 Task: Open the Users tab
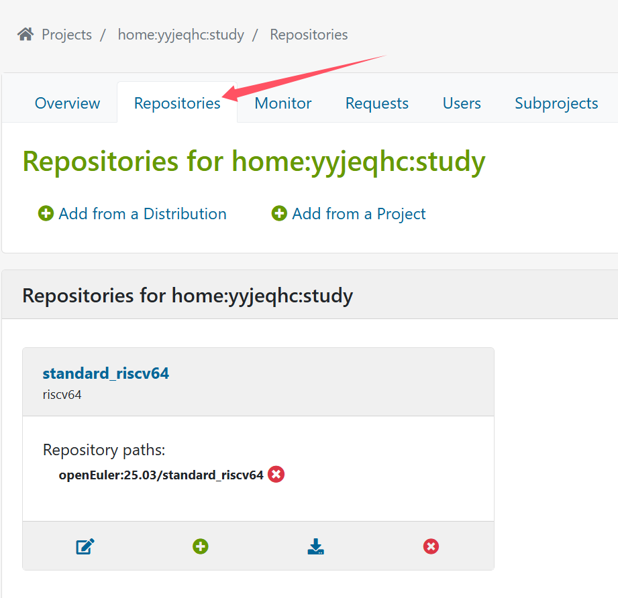[462, 103]
